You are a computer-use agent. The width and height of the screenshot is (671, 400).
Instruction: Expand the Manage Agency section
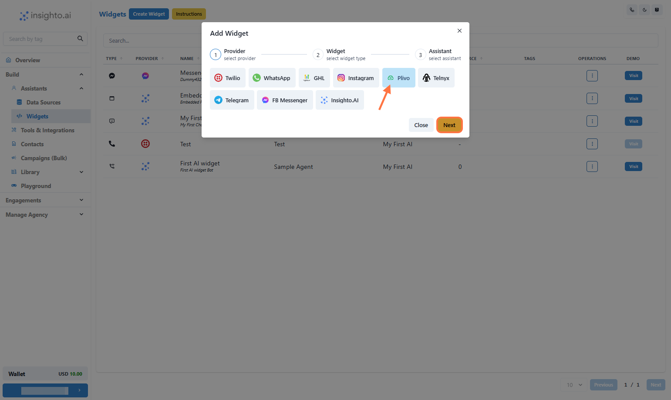[45, 215]
